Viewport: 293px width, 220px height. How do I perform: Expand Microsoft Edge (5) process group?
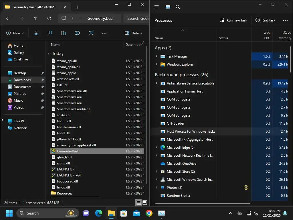[x=157, y=148]
